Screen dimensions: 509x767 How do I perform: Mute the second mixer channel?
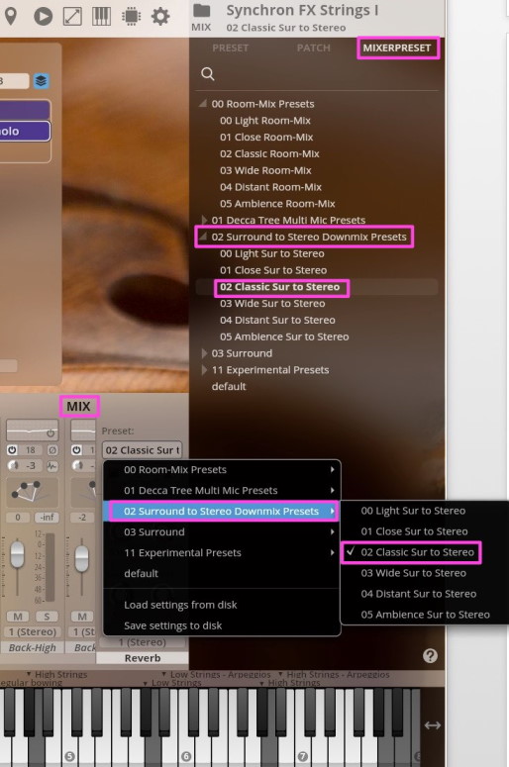82,617
